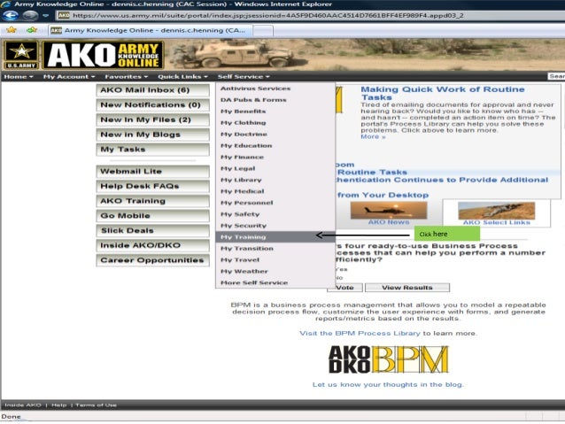Click the AKO Select Links thumbnail image
Image resolution: width=565 pixels, height=424 pixels.
[496, 211]
